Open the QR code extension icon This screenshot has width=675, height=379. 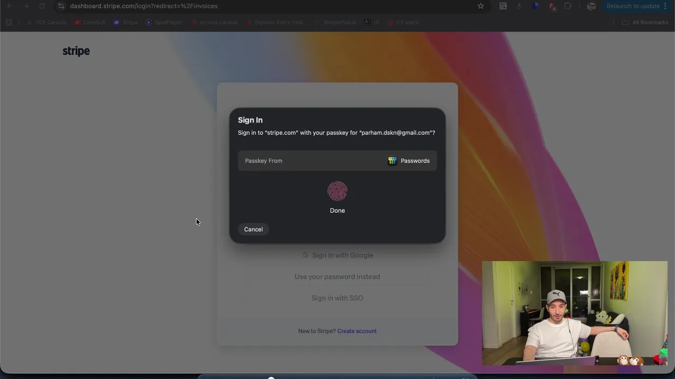(x=503, y=6)
